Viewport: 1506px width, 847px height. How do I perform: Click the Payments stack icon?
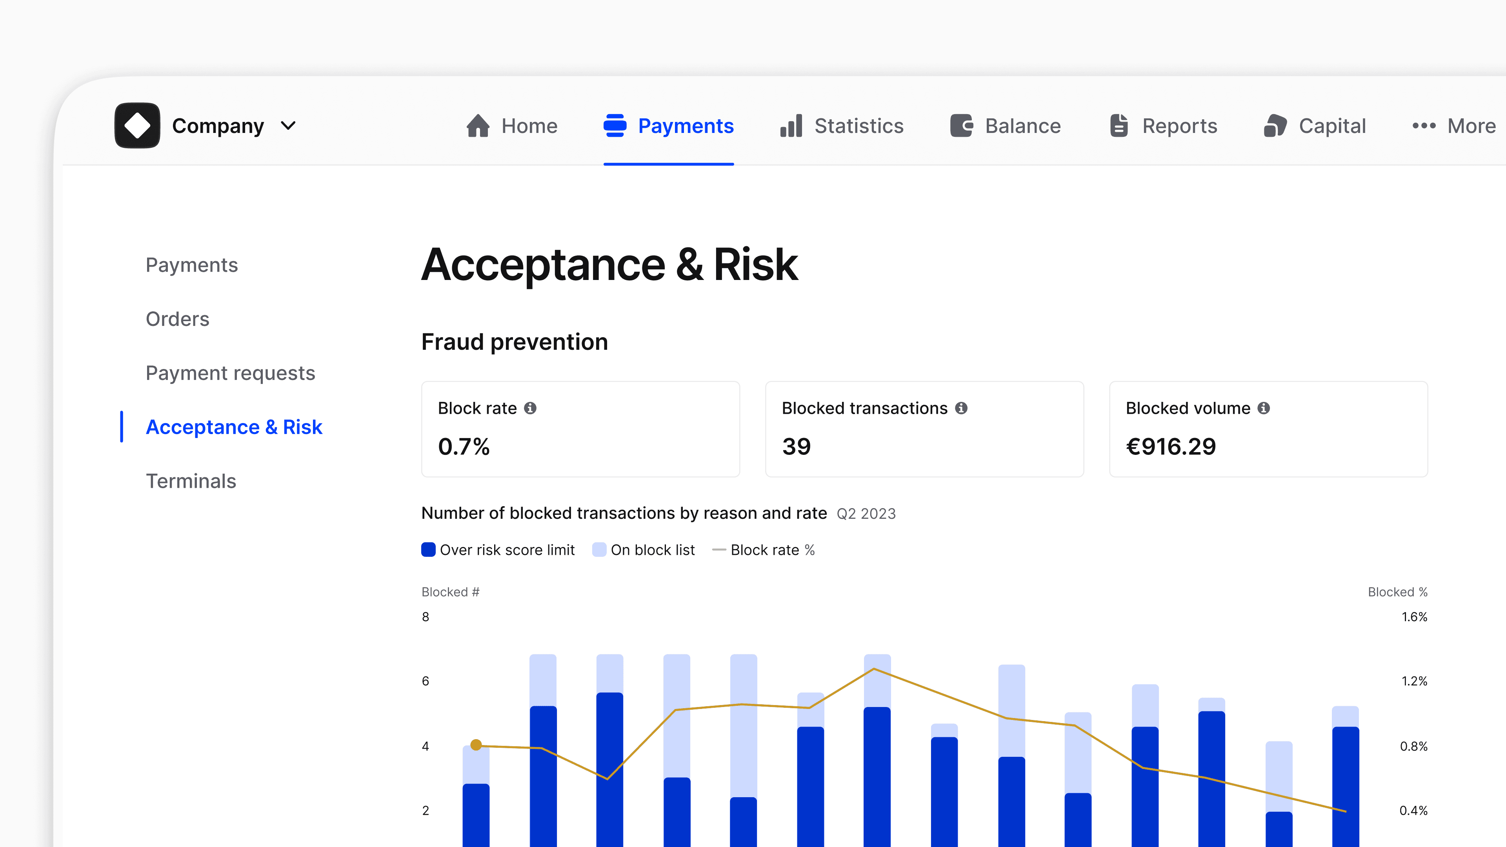coord(615,125)
